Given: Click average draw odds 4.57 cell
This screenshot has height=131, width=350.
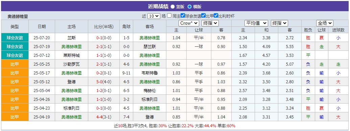Looking at the screenshot, I should click(266, 55).
